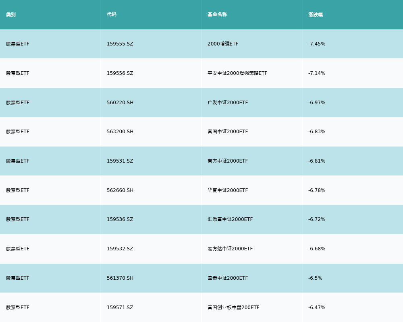Click the -6.47% change value

(x=317, y=308)
